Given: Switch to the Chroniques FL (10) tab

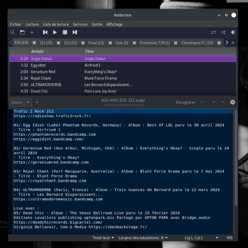Looking at the screenshot, I should (197, 43).
